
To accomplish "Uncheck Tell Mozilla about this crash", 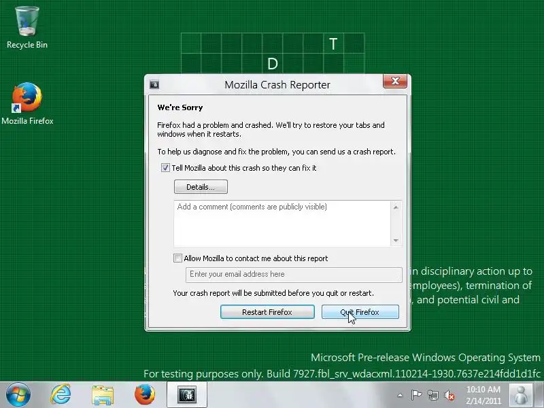I will pos(165,168).
